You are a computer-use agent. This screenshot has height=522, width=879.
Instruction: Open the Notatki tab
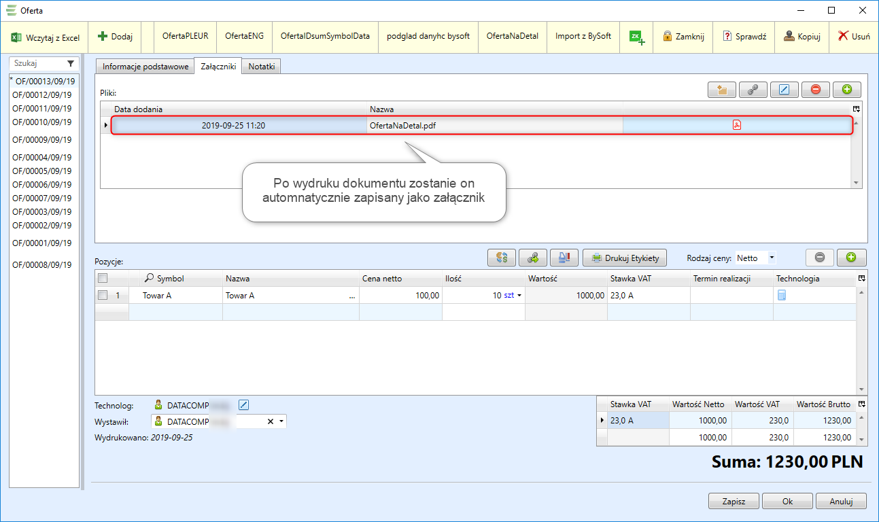click(x=261, y=67)
